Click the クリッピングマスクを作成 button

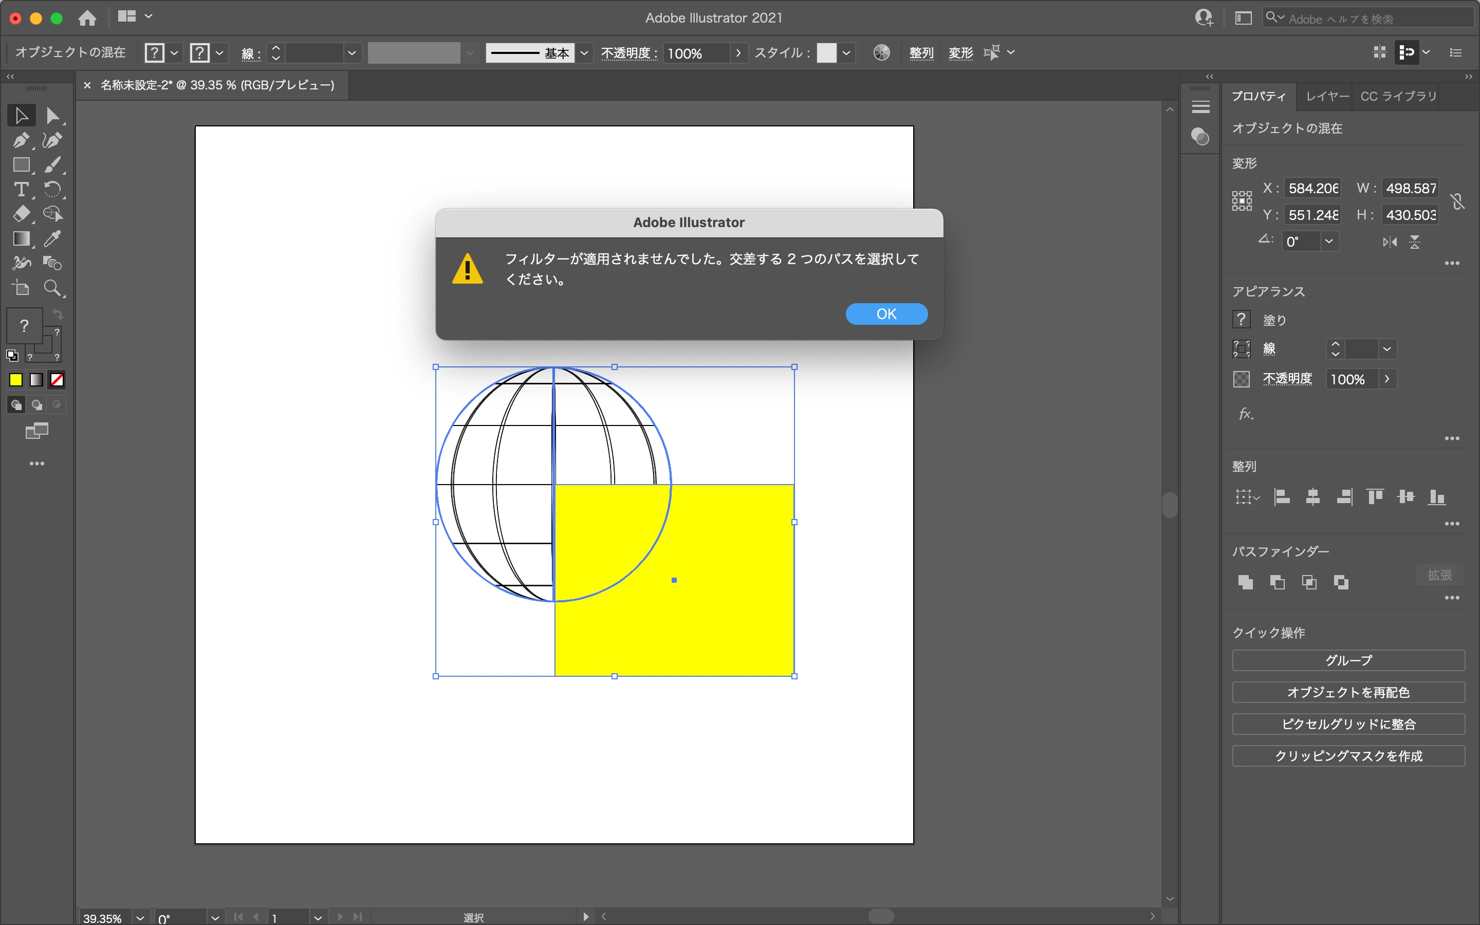(x=1348, y=755)
